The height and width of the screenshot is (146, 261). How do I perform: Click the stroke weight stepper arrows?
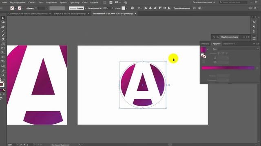36,8
